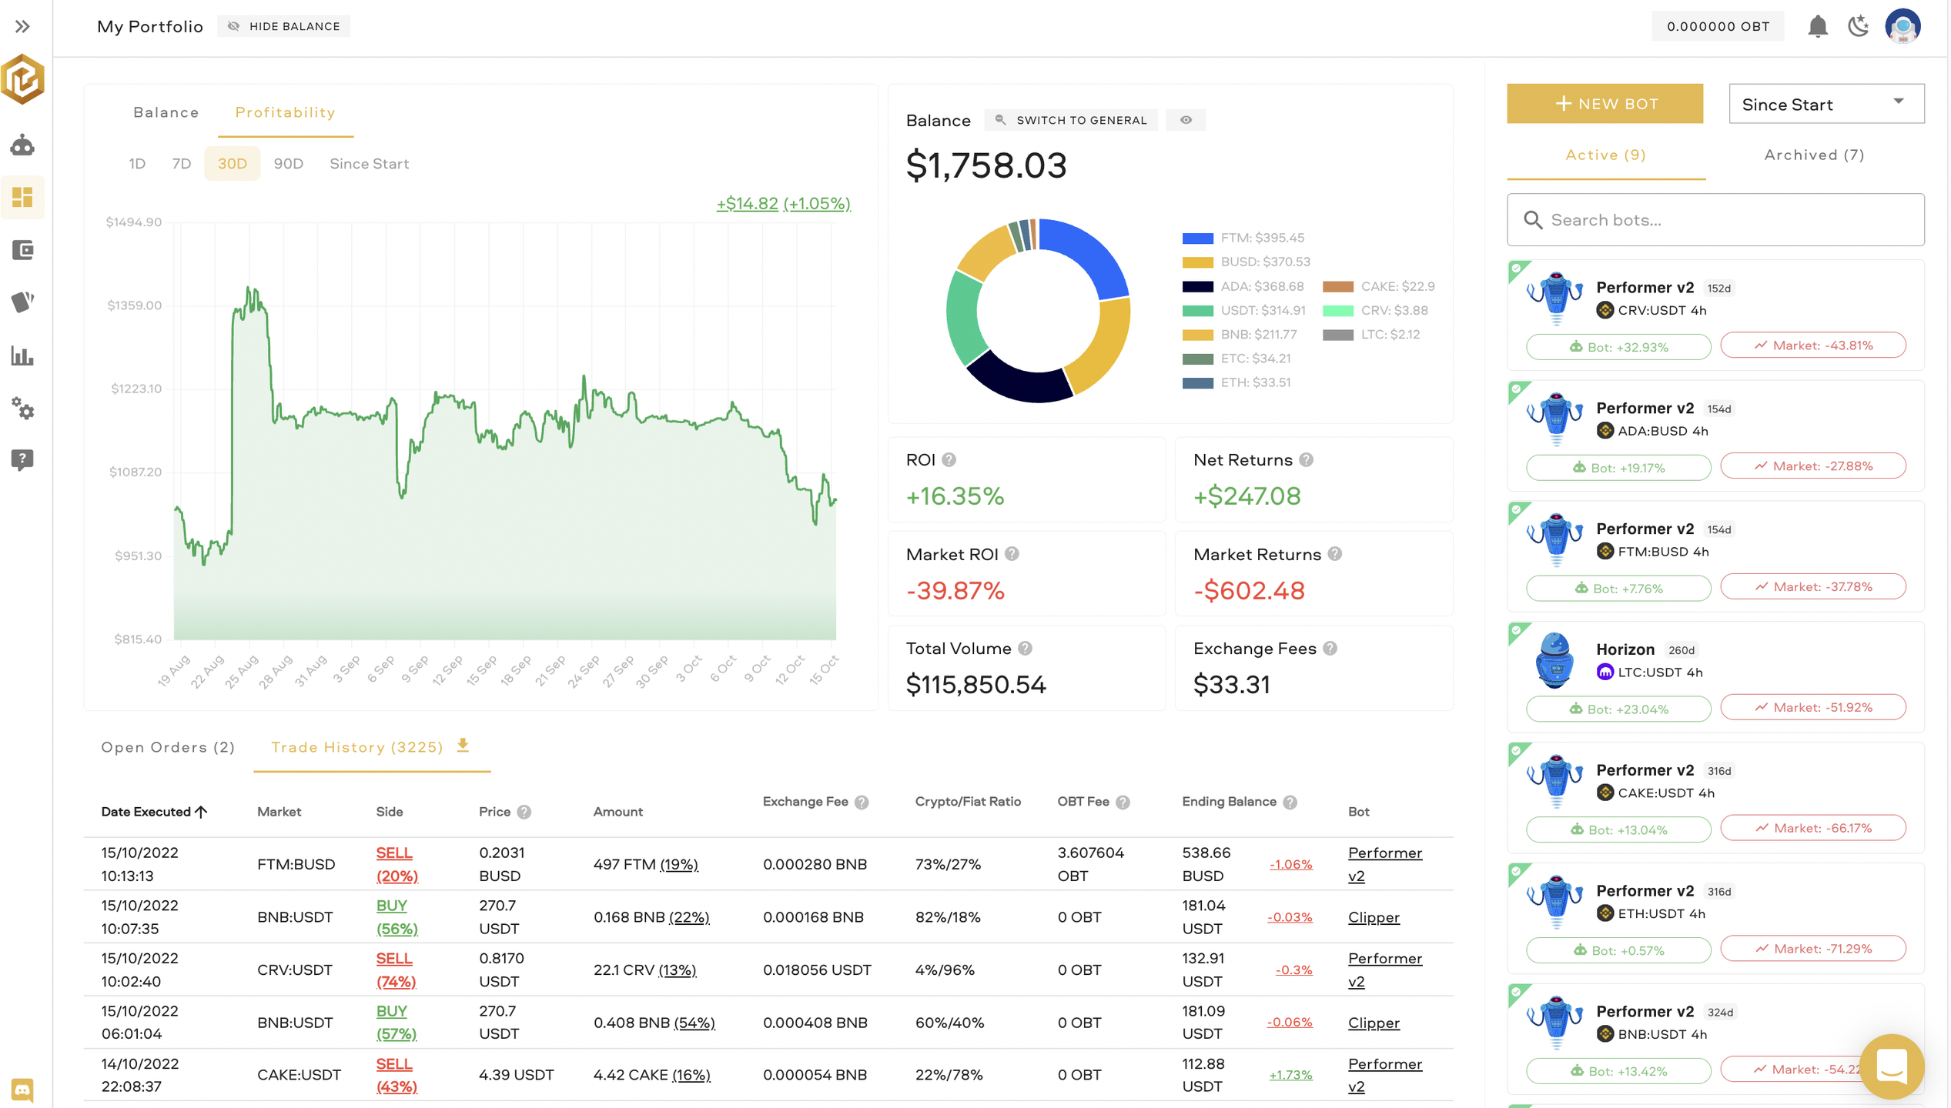The height and width of the screenshot is (1108, 1951).
Task: Open the Clipper bot link in trade history
Action: [x=1374, y=917]
